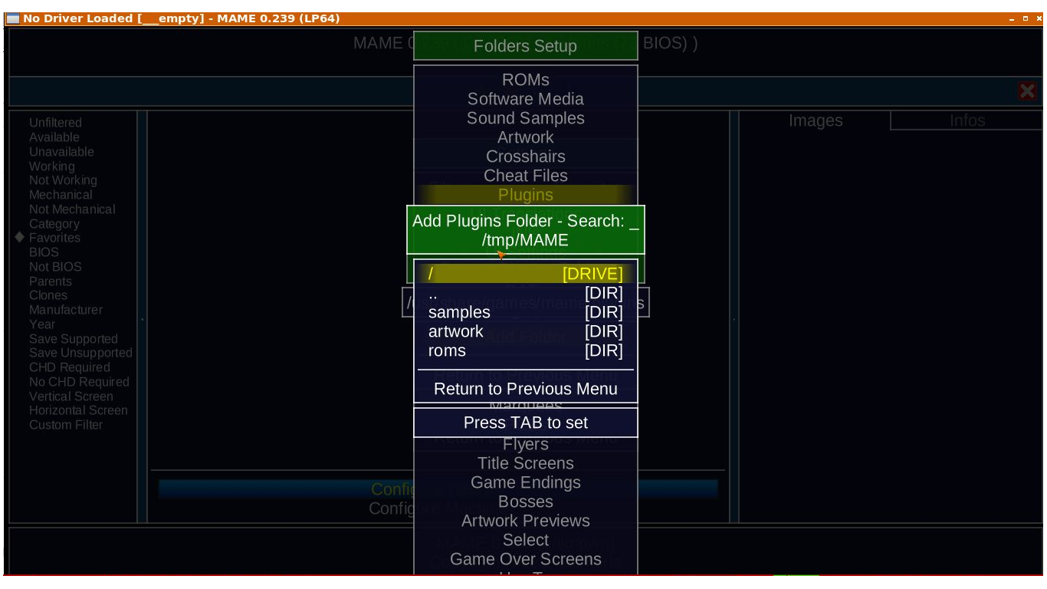This screenshot has width=1047, height=589.
Task: Open the samples directory
Action: point(525,312)
